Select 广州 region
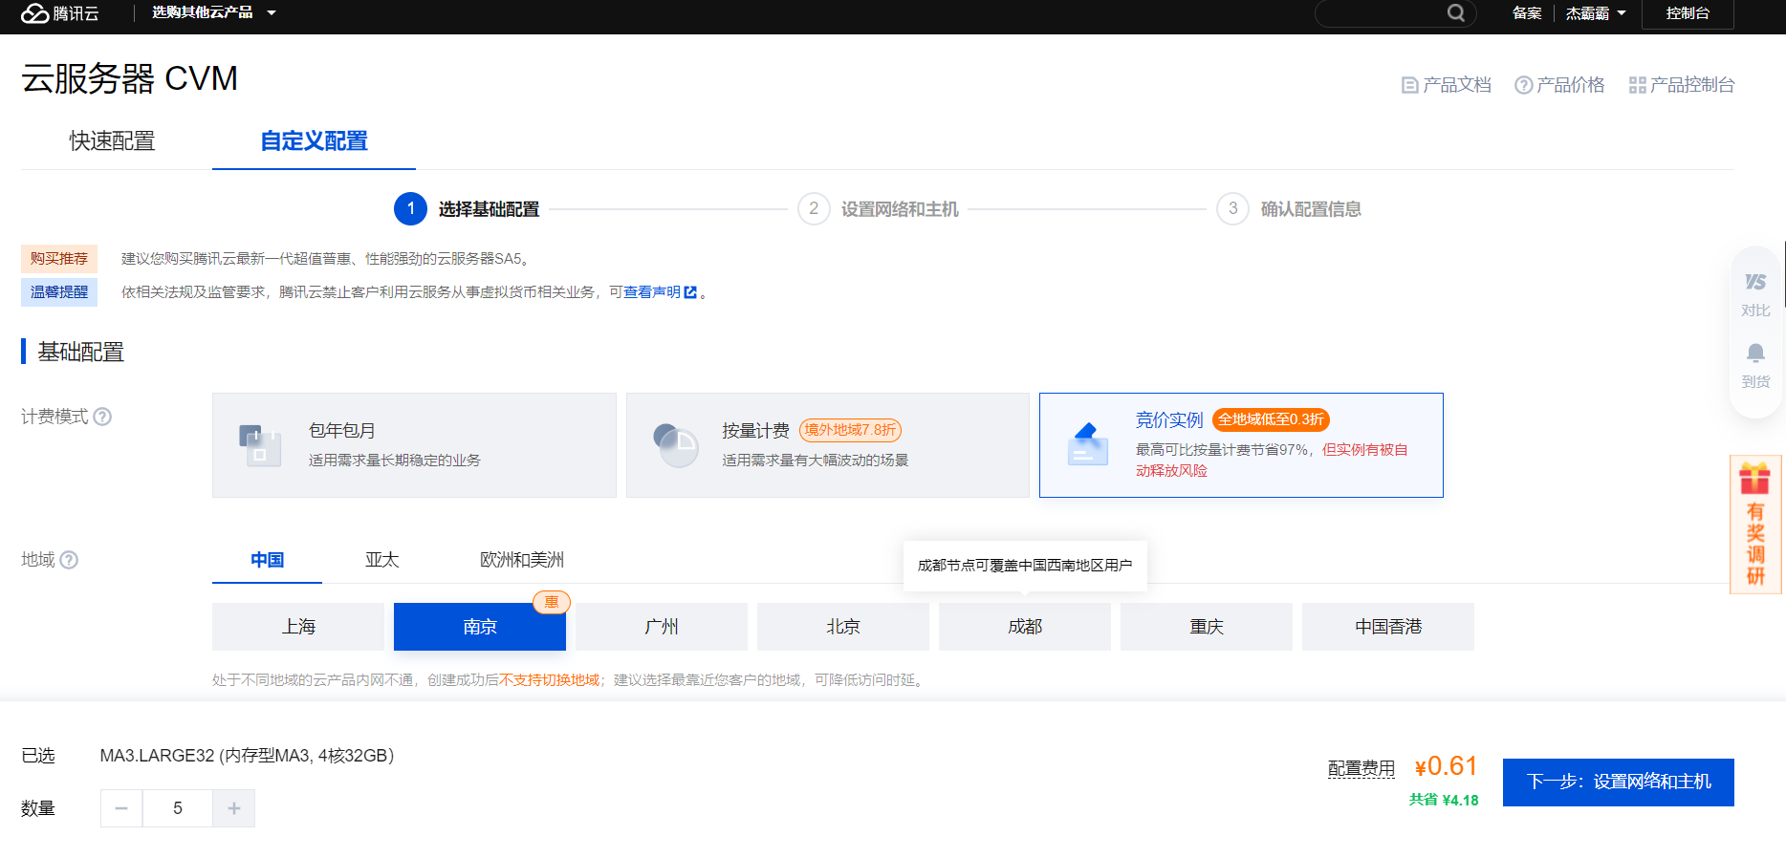The height and width of the screenshot is (858, 1786). point(662,627)
